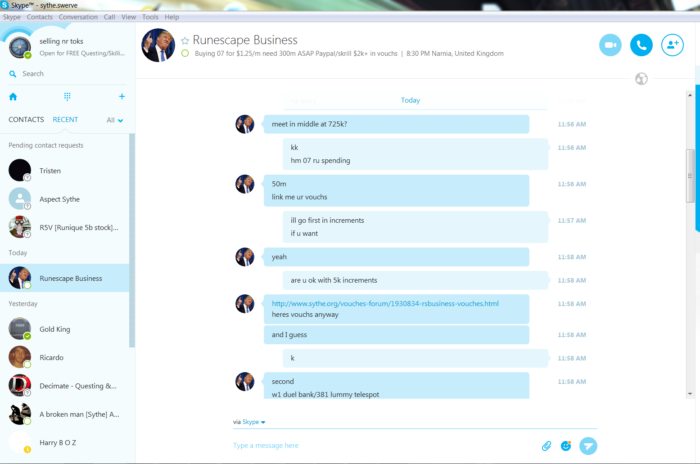
Task: Open the Skype Home icon
Action: tap(13, 97)
